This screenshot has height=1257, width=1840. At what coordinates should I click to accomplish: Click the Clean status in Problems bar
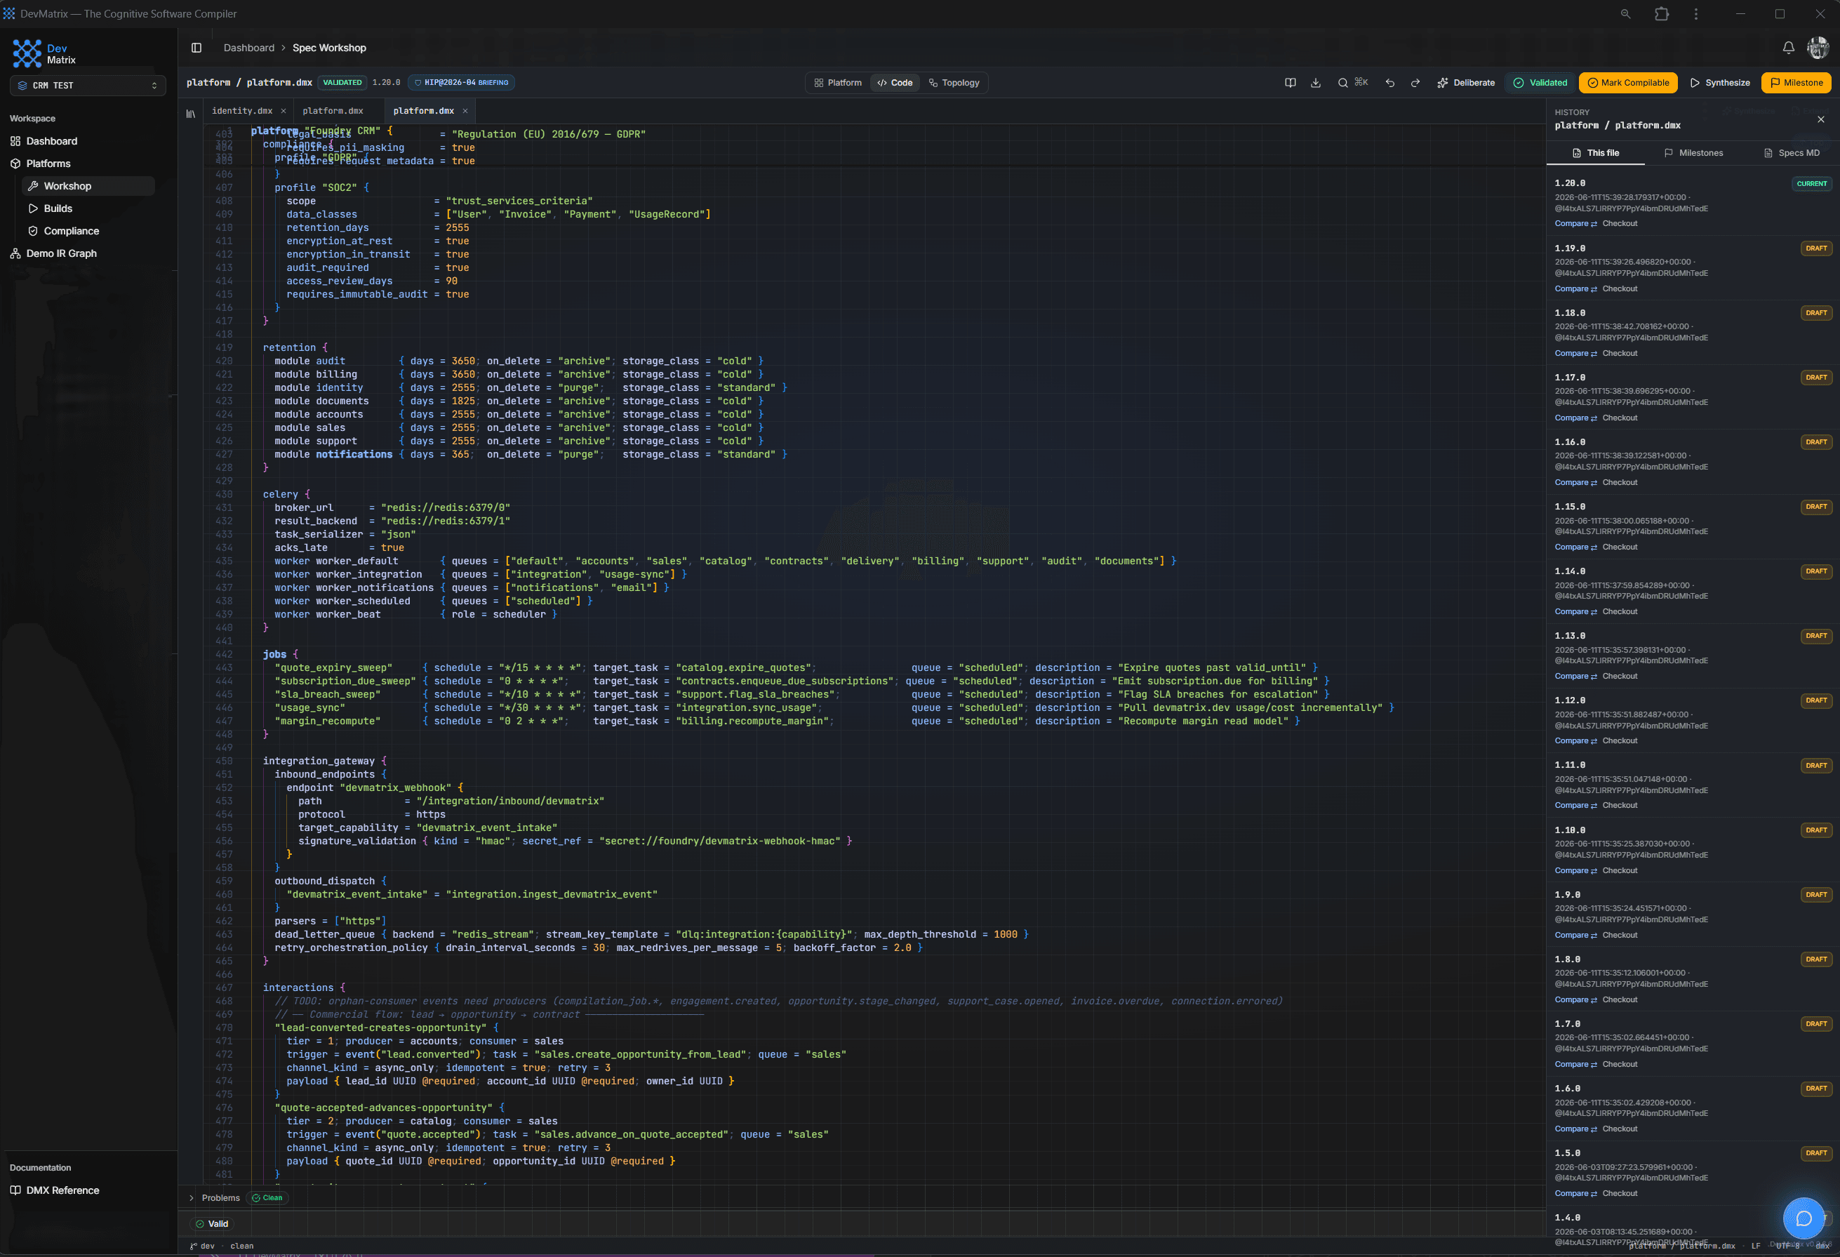pyautogui.click(x=267, y=1197)
